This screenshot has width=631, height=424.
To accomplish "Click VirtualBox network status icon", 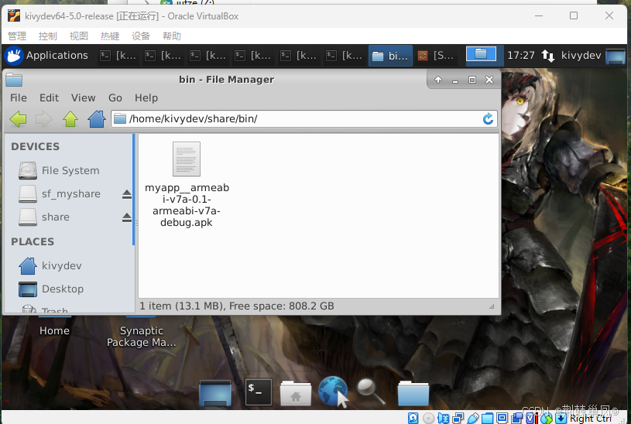I will pos(458,419).
